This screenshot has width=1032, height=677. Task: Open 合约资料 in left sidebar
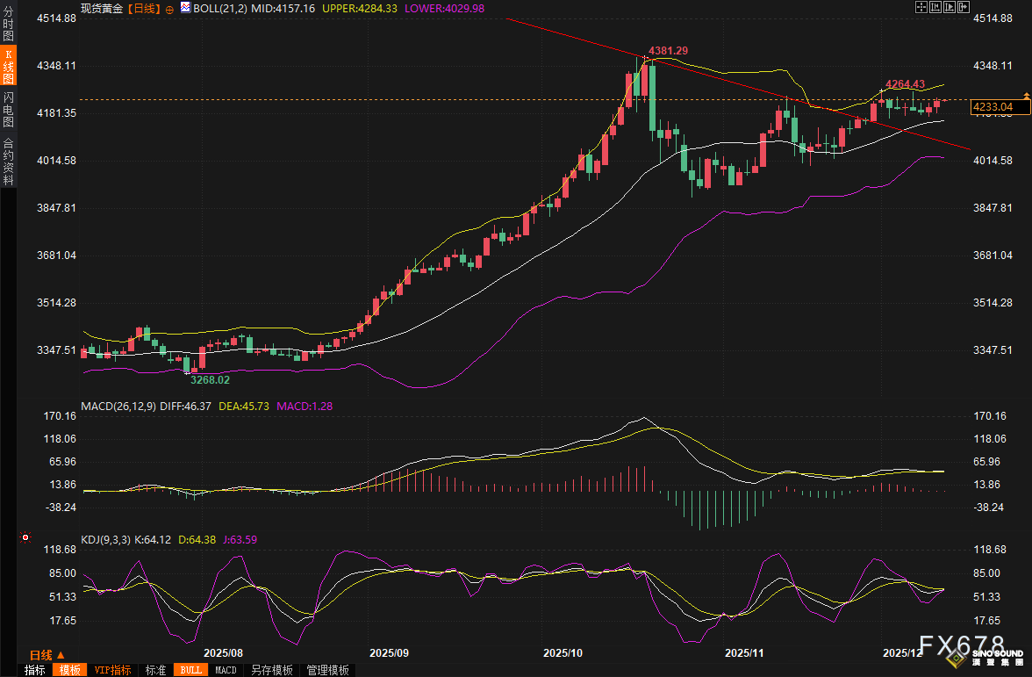[x=8, y=161]
